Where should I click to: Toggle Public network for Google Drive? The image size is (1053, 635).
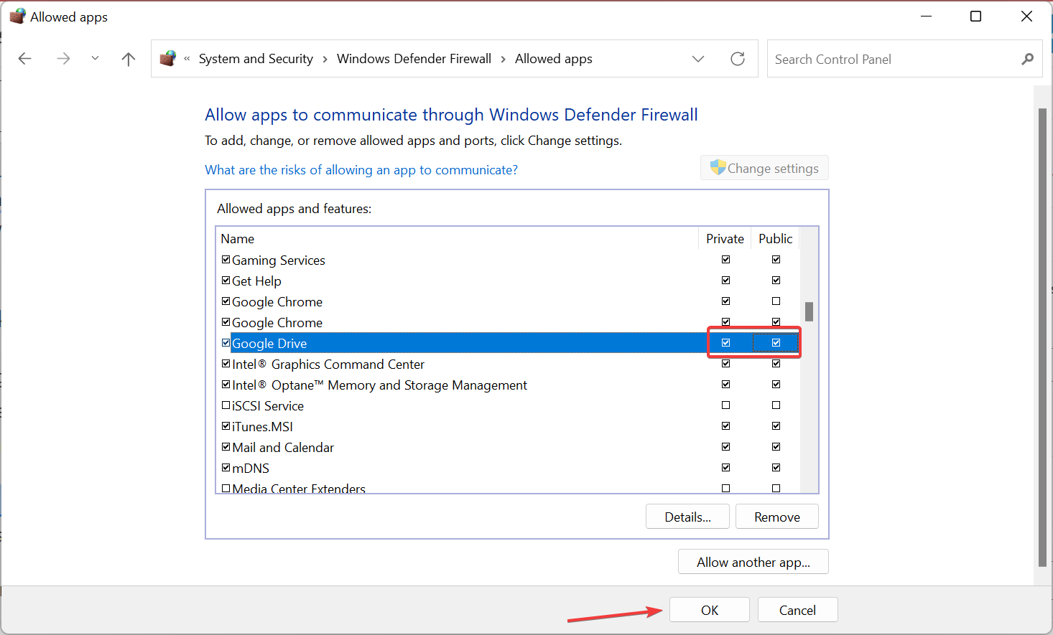click(776, 343)
